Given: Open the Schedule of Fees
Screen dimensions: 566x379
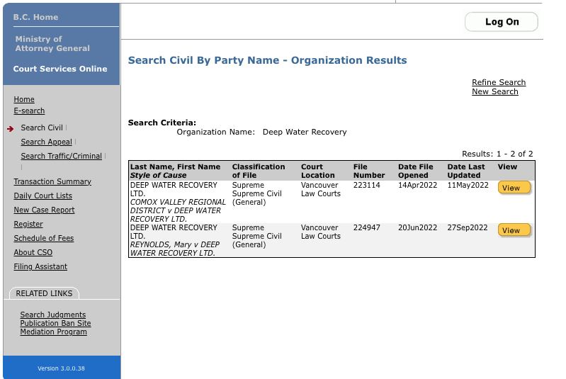Looking at the screenshot, I should pyautogui.click(x=44, y=238).
